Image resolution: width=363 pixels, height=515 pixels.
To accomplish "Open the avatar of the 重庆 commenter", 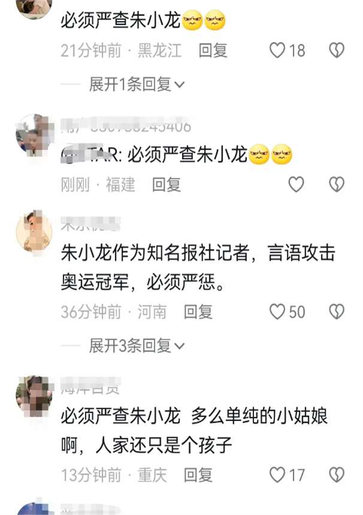I will click(34, 395).
